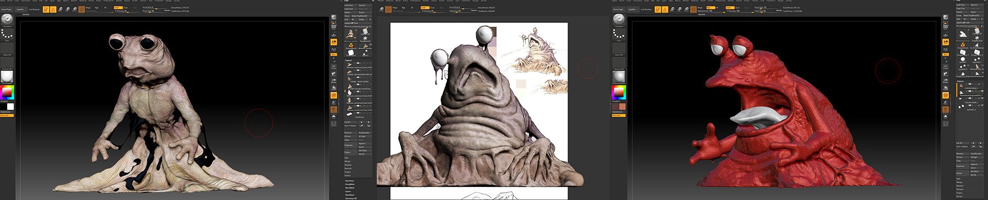The width and height of the screenshot is (988, 200).
Task: Open the Preferences menu in left screenshot
Action: pos(108,1)
